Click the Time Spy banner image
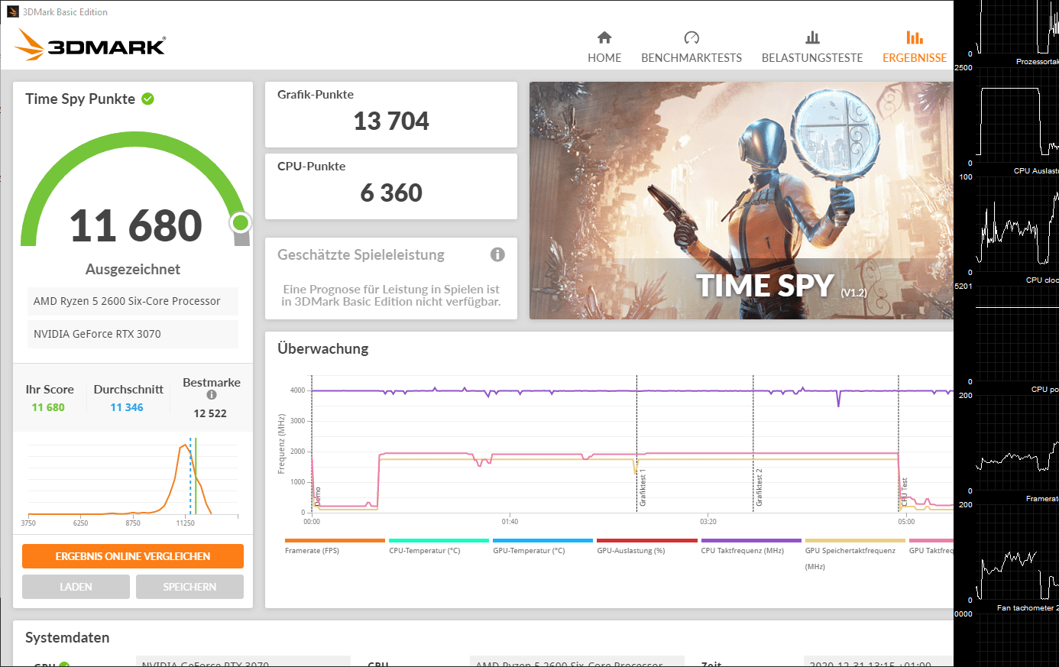The width and height of the screenshot is (1059, 667). [x=741, y=201]
